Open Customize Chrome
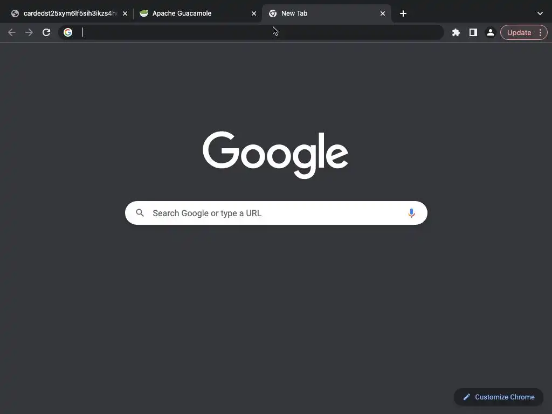The width and height of the screenshot is (552, 414). 499,397
